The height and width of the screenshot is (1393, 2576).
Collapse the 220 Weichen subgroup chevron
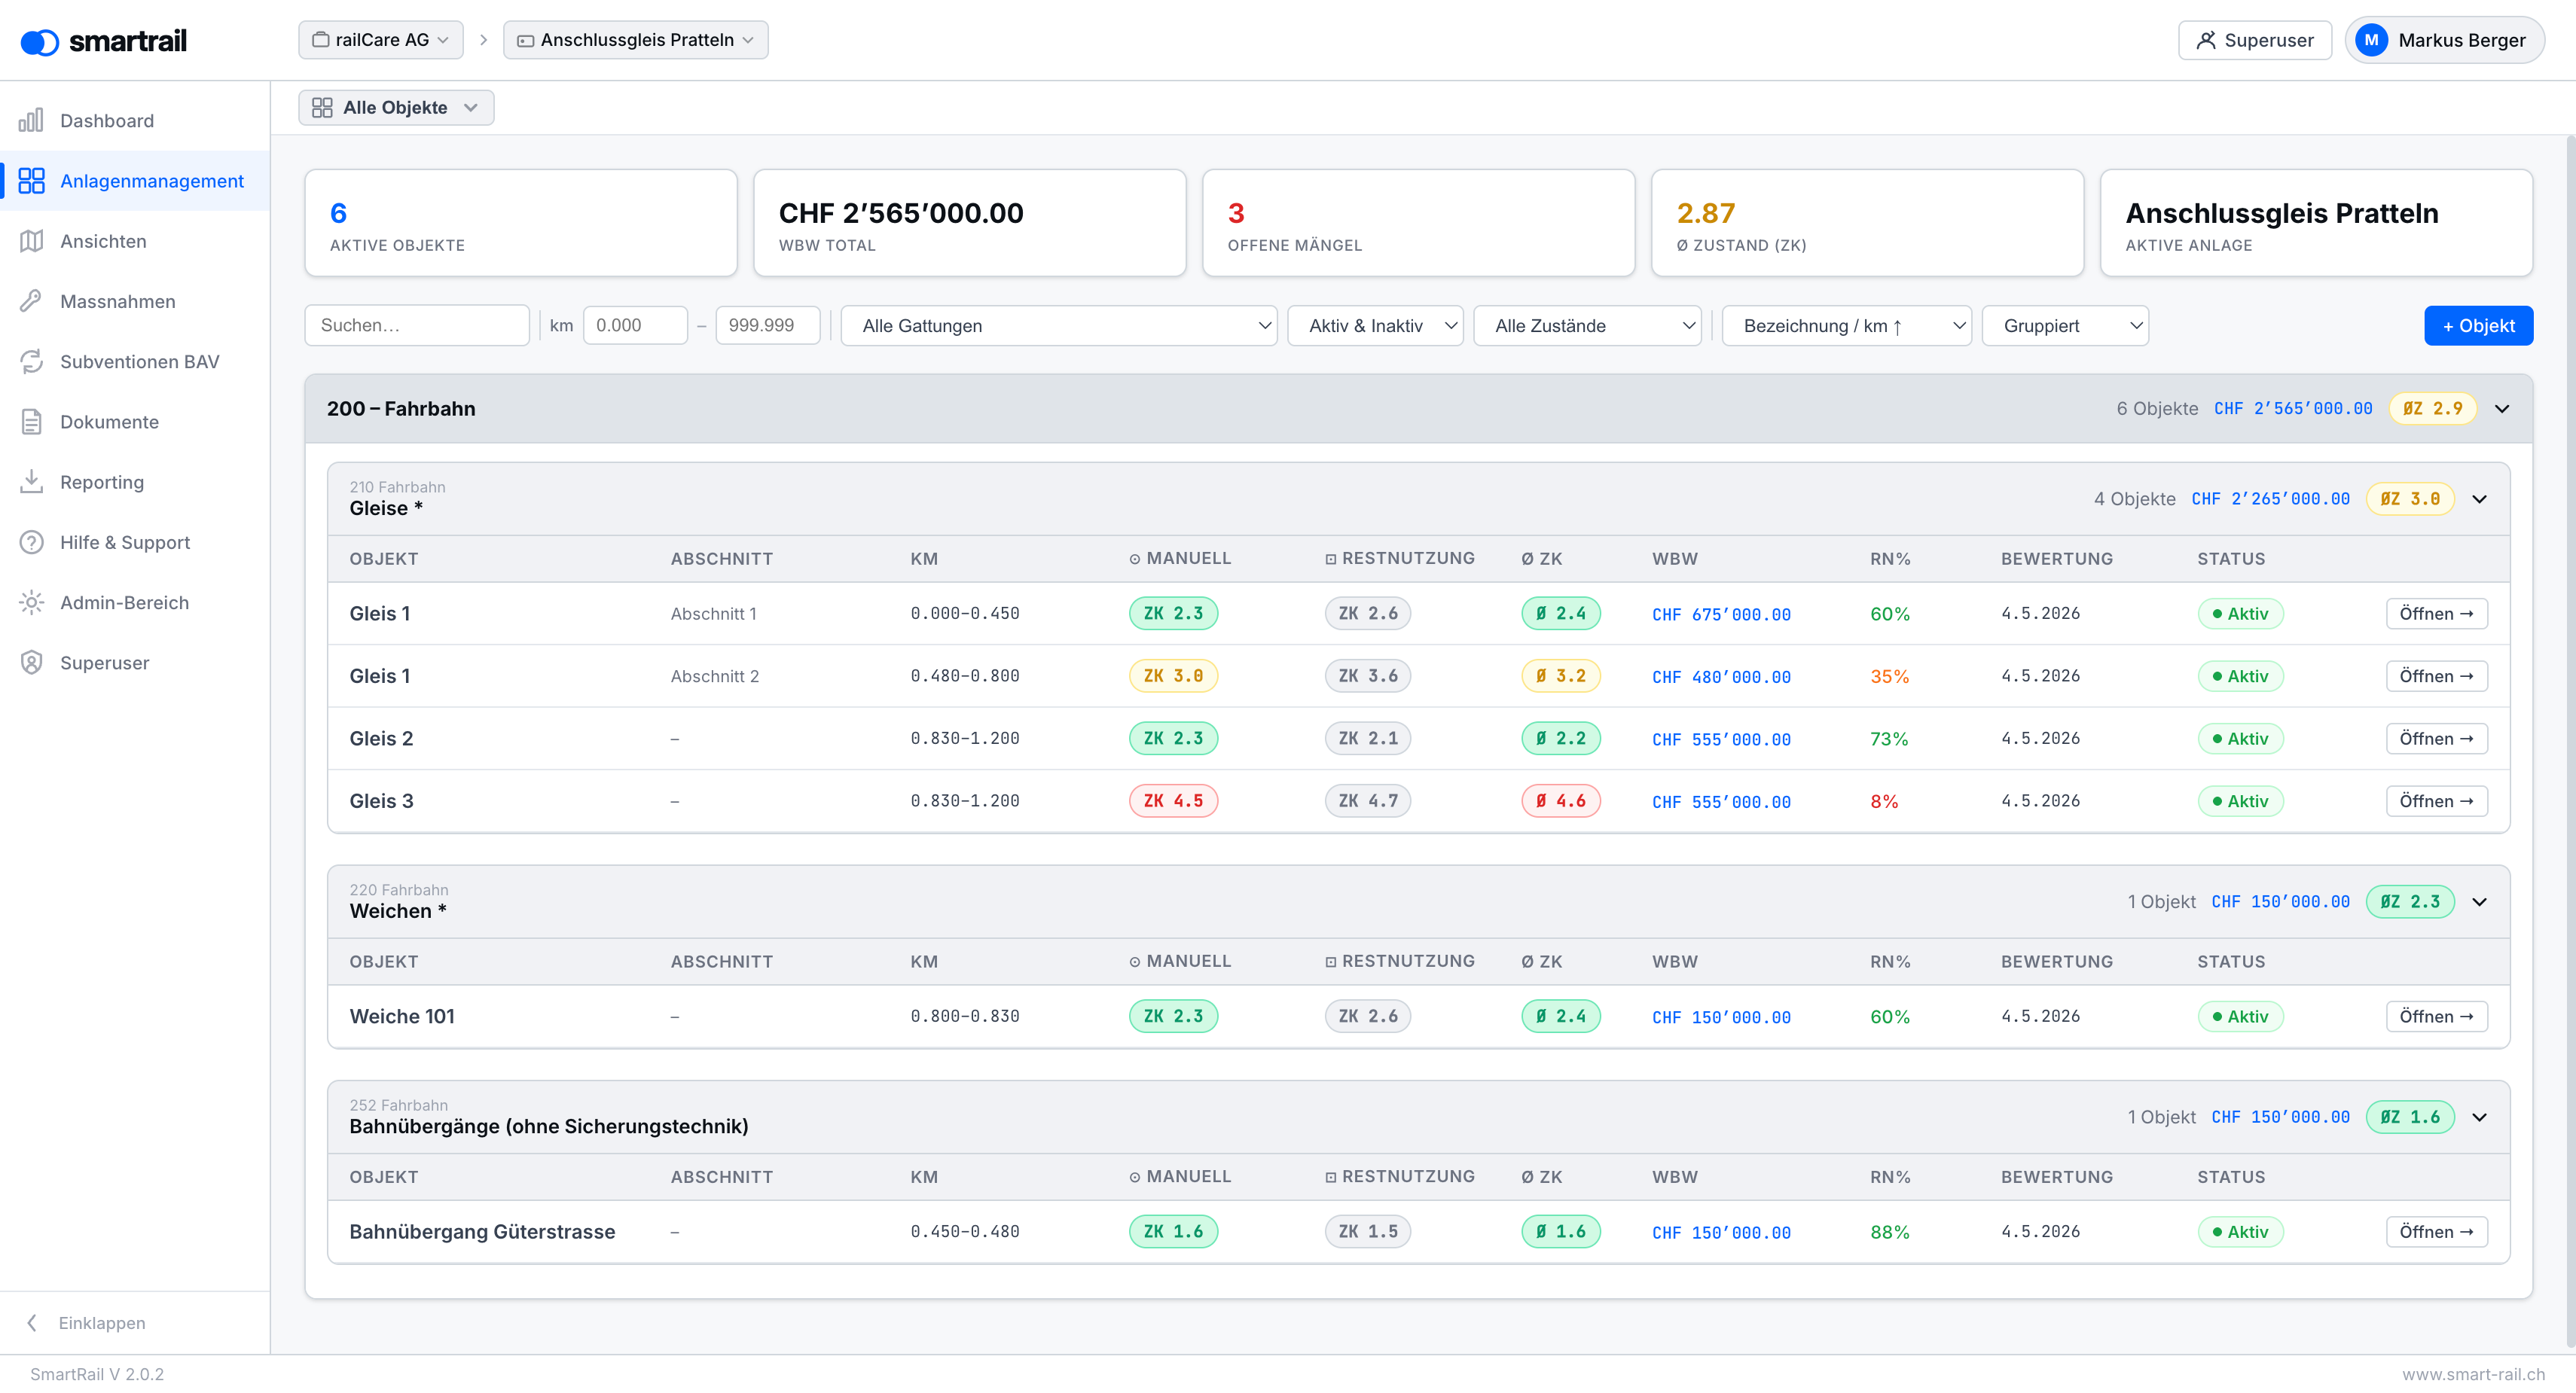[x=2479, y=902]
